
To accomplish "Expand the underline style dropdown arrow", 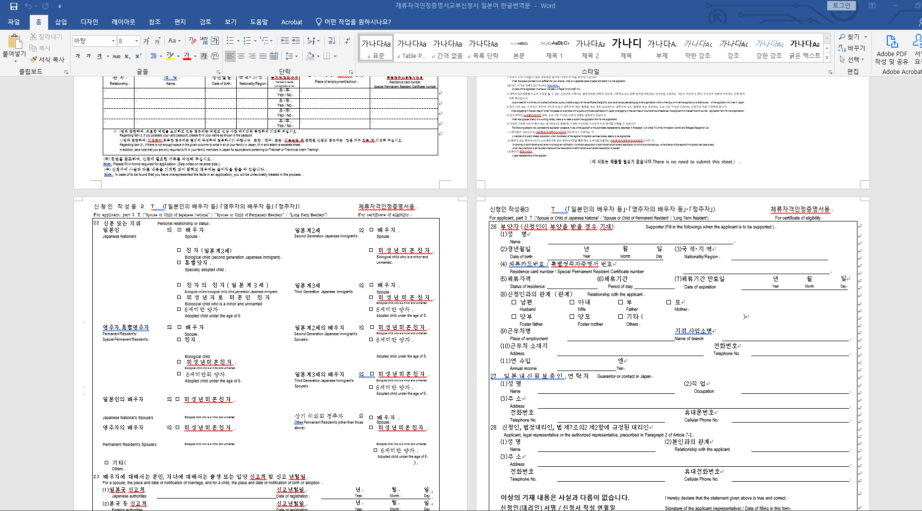I will (x=107, y=56).
